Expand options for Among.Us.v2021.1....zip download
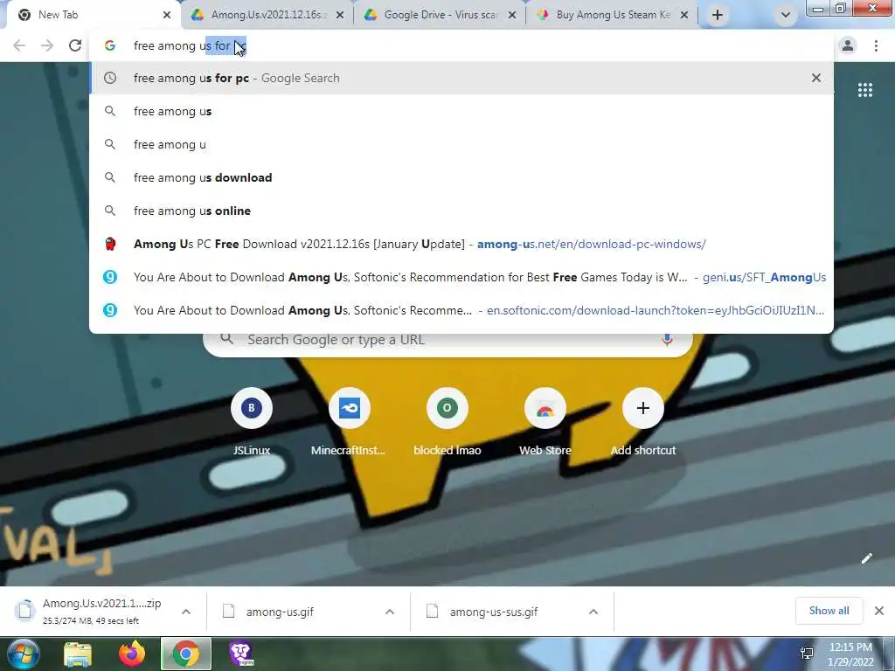895x671 pixels. [186, 612]
